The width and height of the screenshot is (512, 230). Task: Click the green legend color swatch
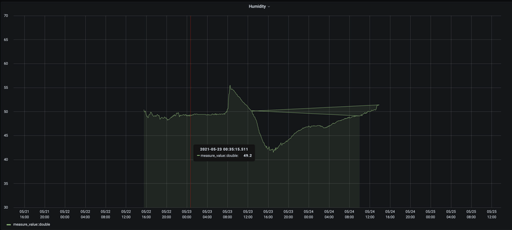(x=9, y=224)
